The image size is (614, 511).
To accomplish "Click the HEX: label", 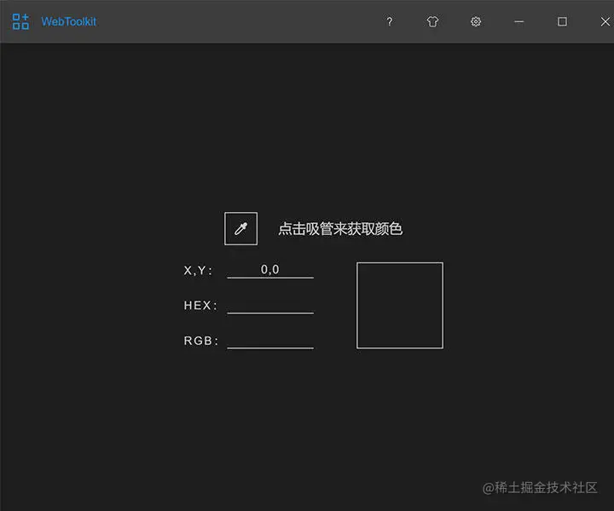I will pyautogui.click(x=200, y=306).
